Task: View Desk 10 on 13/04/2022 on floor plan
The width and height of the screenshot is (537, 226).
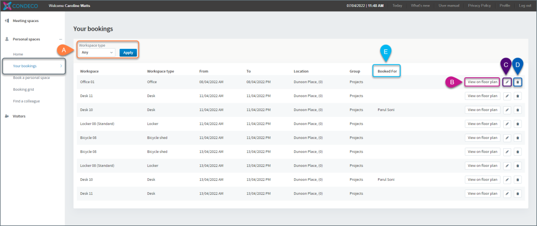Action: [483, 179]
